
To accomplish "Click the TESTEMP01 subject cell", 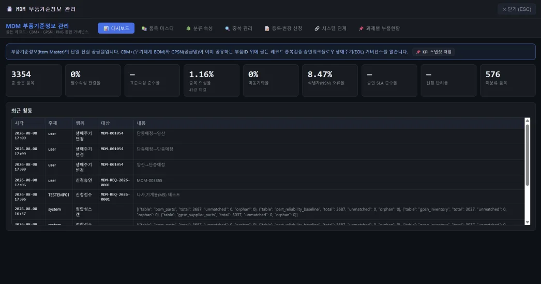I will coord(59,197).
